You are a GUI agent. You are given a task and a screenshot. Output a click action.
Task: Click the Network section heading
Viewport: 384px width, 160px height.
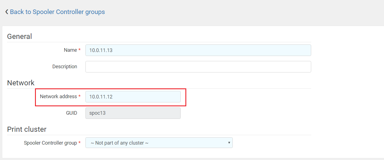(x=21, y=83)
